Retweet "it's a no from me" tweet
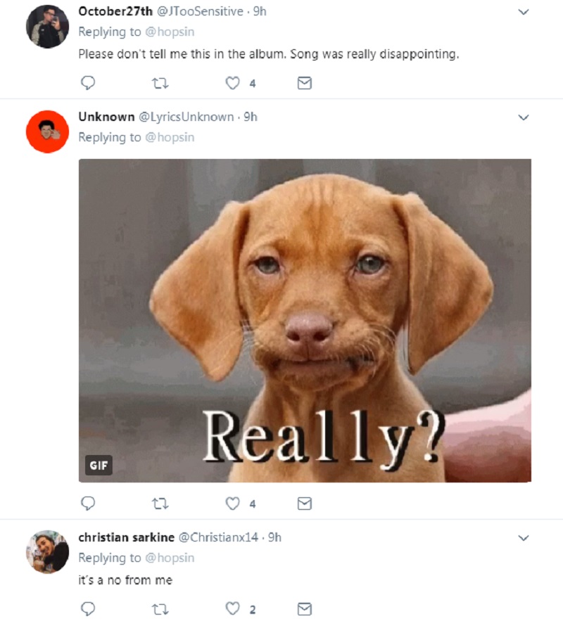 click(160, 609)
